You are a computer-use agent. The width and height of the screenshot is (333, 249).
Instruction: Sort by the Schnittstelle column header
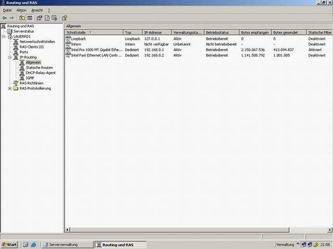[94, 33]
